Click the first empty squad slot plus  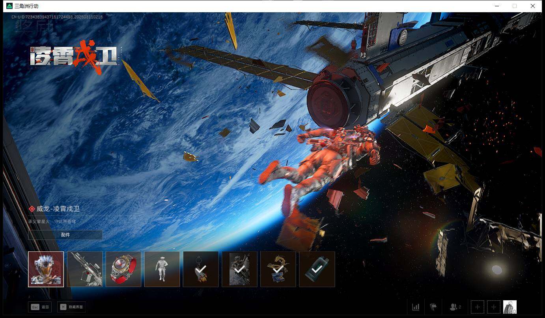coord(477,307)
